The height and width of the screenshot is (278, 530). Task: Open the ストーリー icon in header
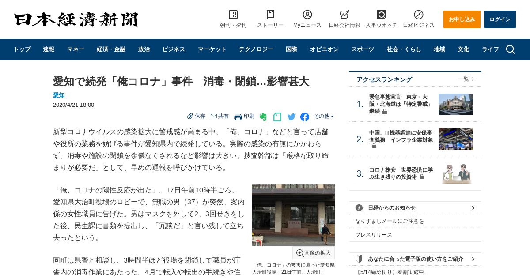270,15
